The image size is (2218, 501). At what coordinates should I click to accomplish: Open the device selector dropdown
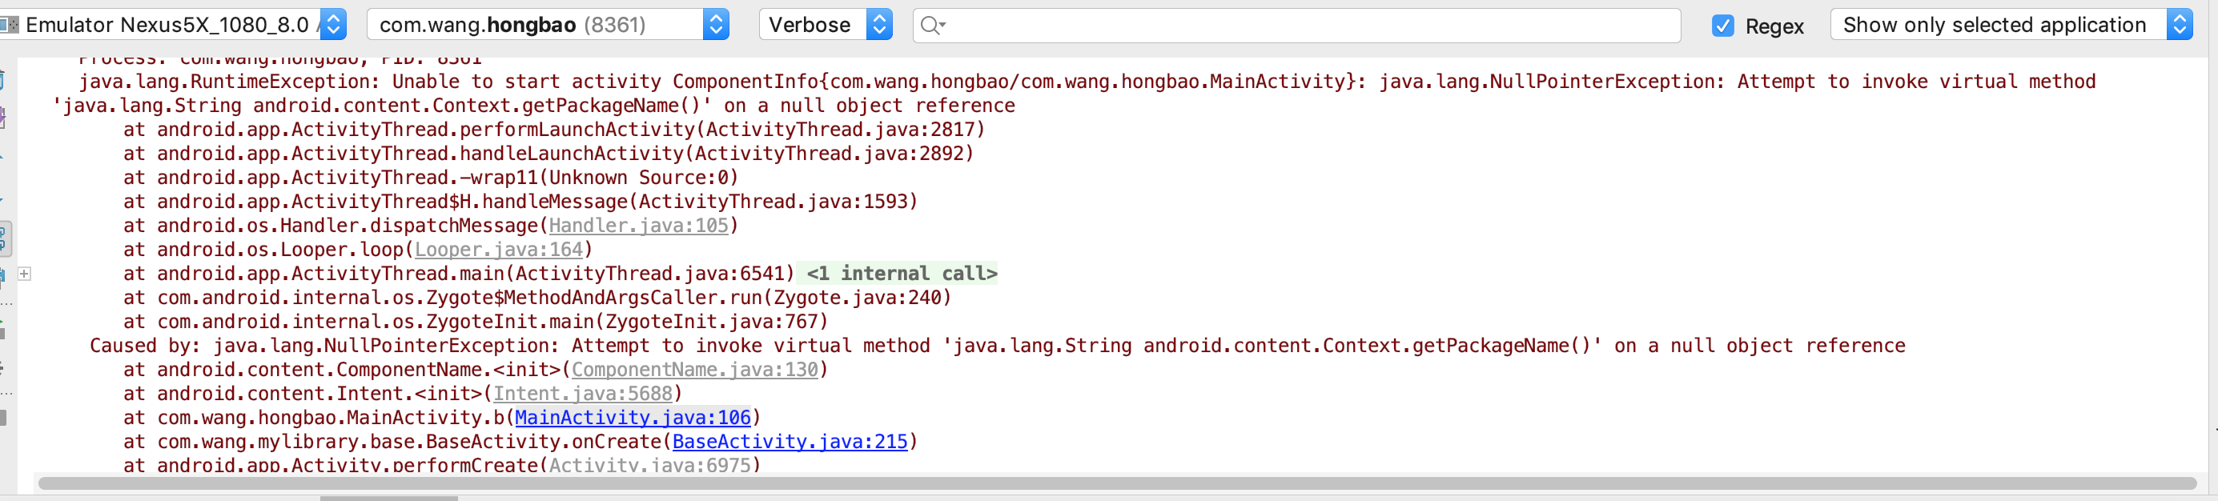(x=331, y=24)
